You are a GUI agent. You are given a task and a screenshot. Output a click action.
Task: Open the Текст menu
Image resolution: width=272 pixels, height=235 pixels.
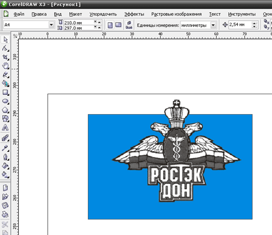(215, 14)
